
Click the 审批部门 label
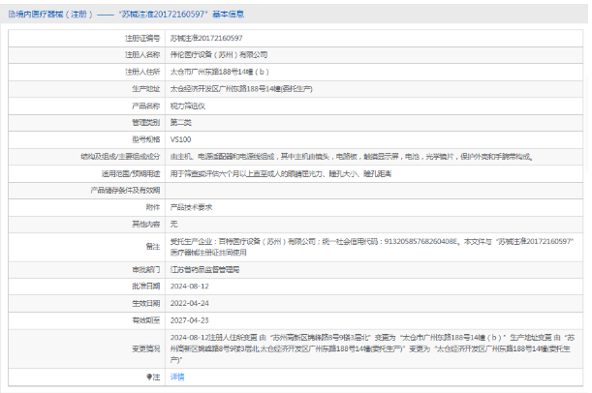(145, 270)
